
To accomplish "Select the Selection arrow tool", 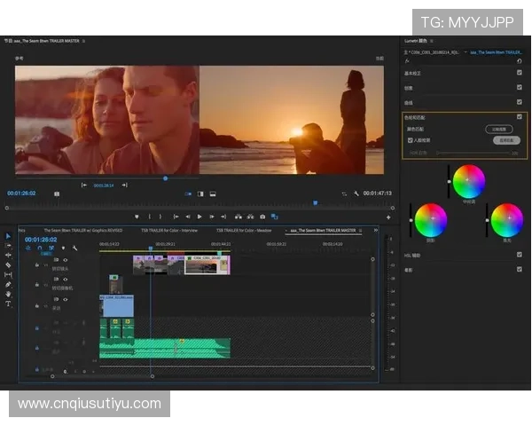I will [x=8, y=235].
